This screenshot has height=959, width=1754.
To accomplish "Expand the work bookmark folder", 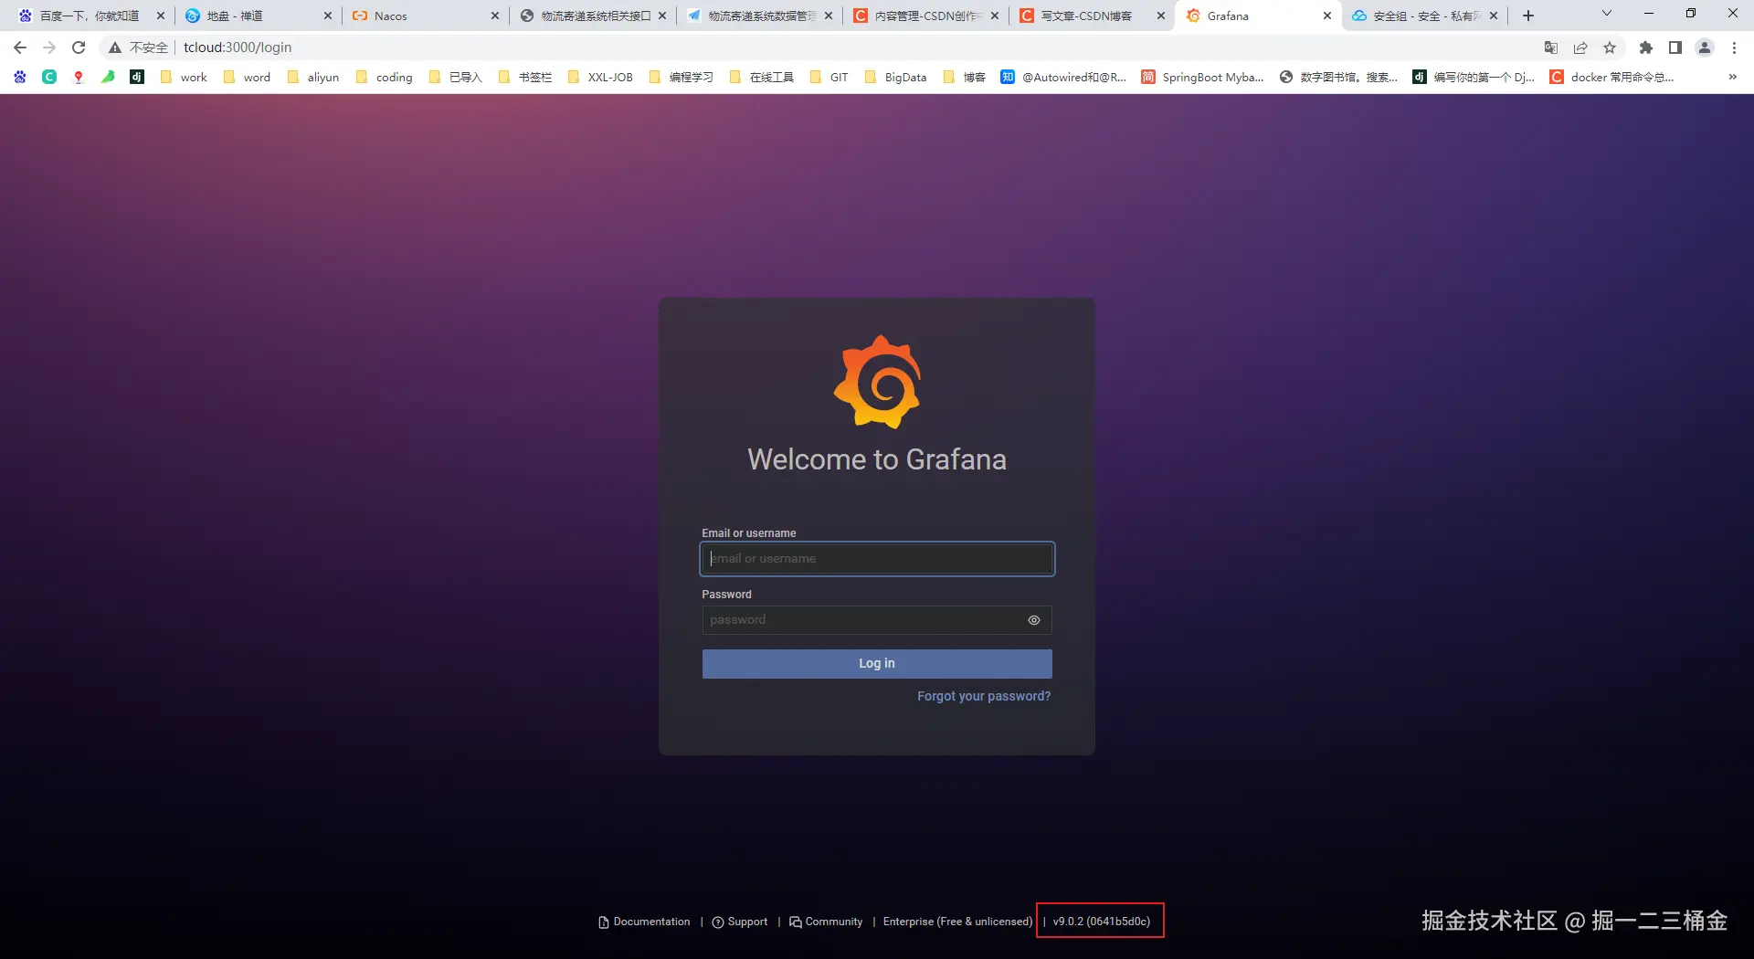I will click(x=184, y=78).
